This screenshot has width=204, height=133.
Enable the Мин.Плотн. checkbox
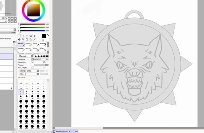click(x=33, y=68)
